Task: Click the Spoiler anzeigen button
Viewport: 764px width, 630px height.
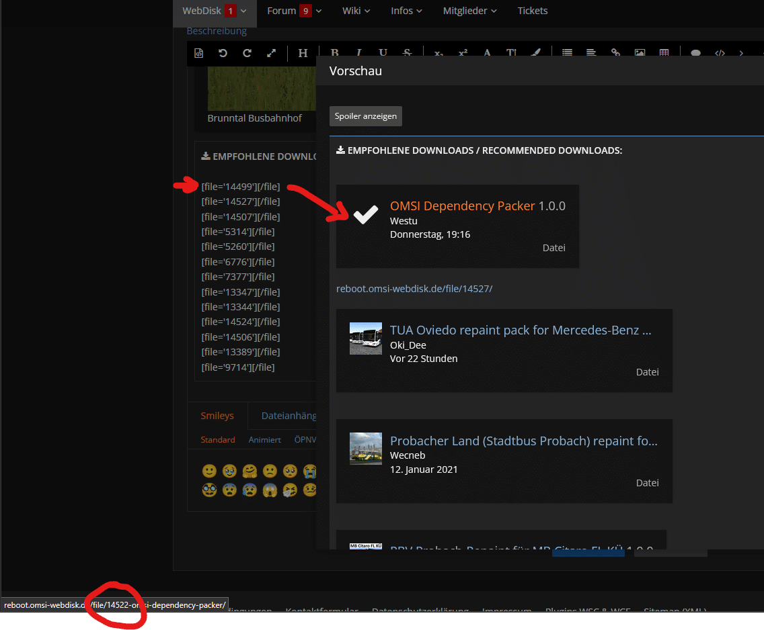Action: click(x=366, y=116)
